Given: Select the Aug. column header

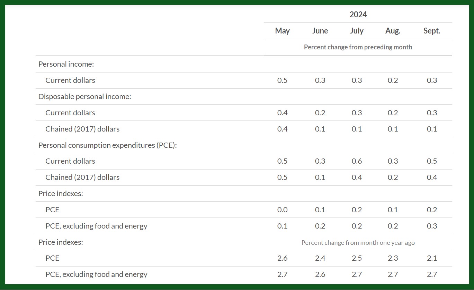Looking at the screenshot, I should point(393,31).
